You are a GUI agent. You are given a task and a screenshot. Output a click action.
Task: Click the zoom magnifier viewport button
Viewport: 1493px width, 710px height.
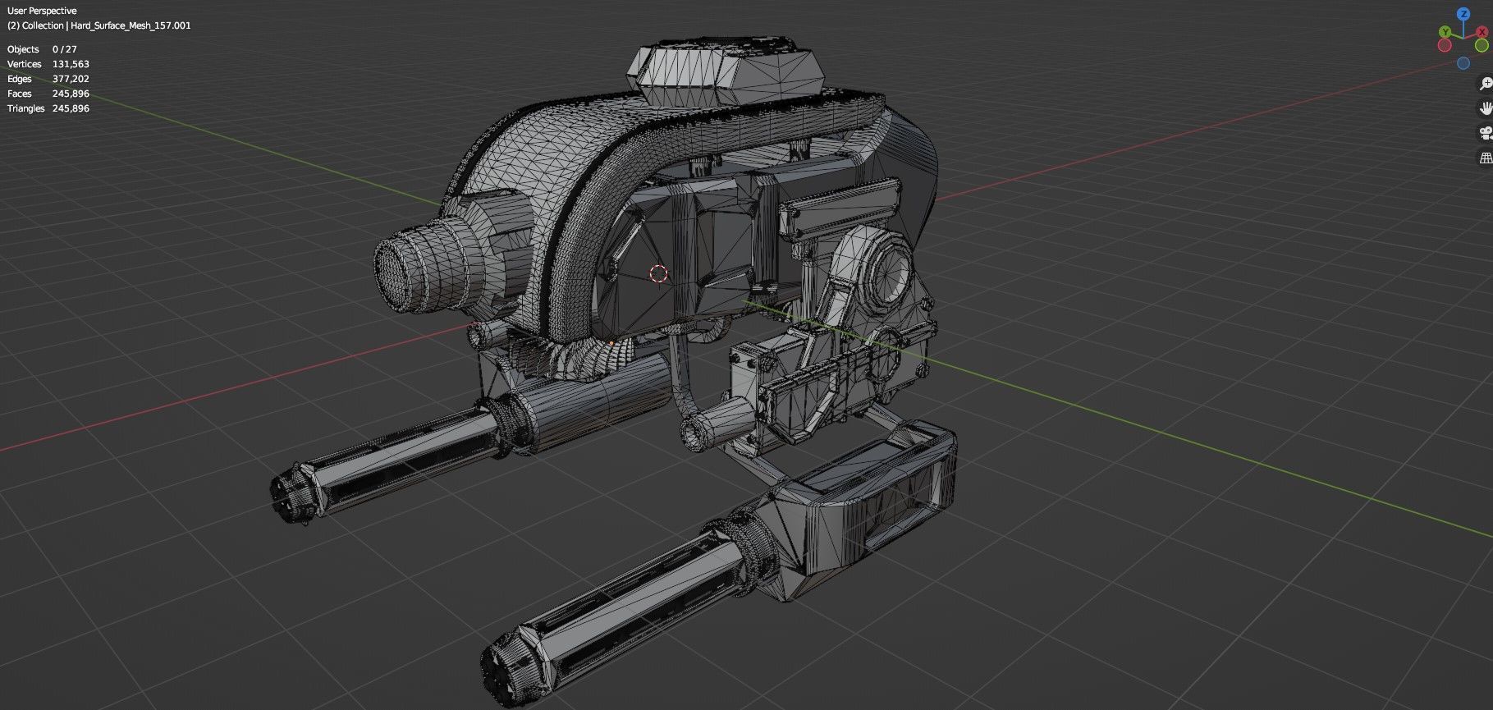click(x=1485, y=84)
